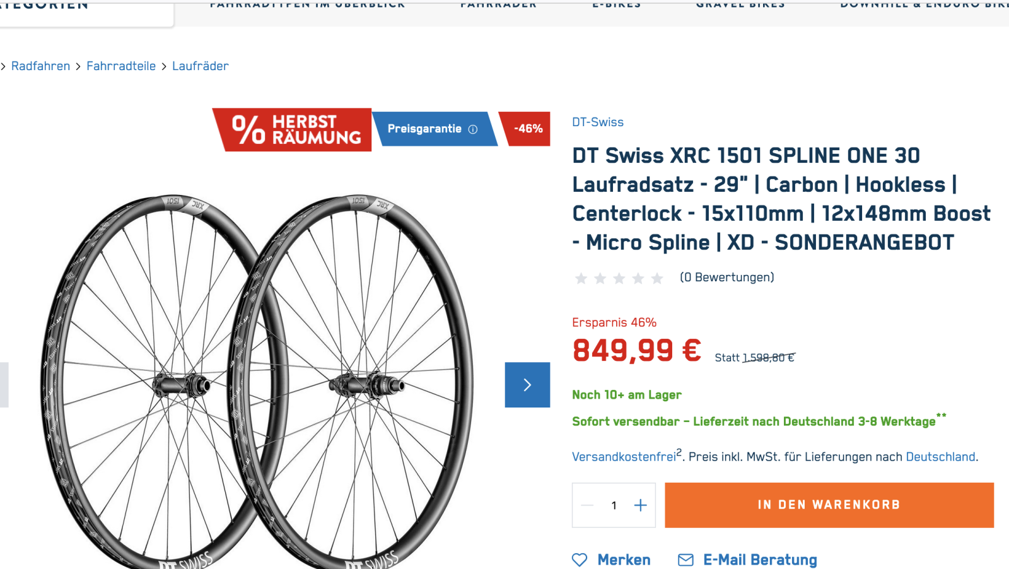
Task: Click the E-Mail Beratung envelope icon
Action: point(685,560)
